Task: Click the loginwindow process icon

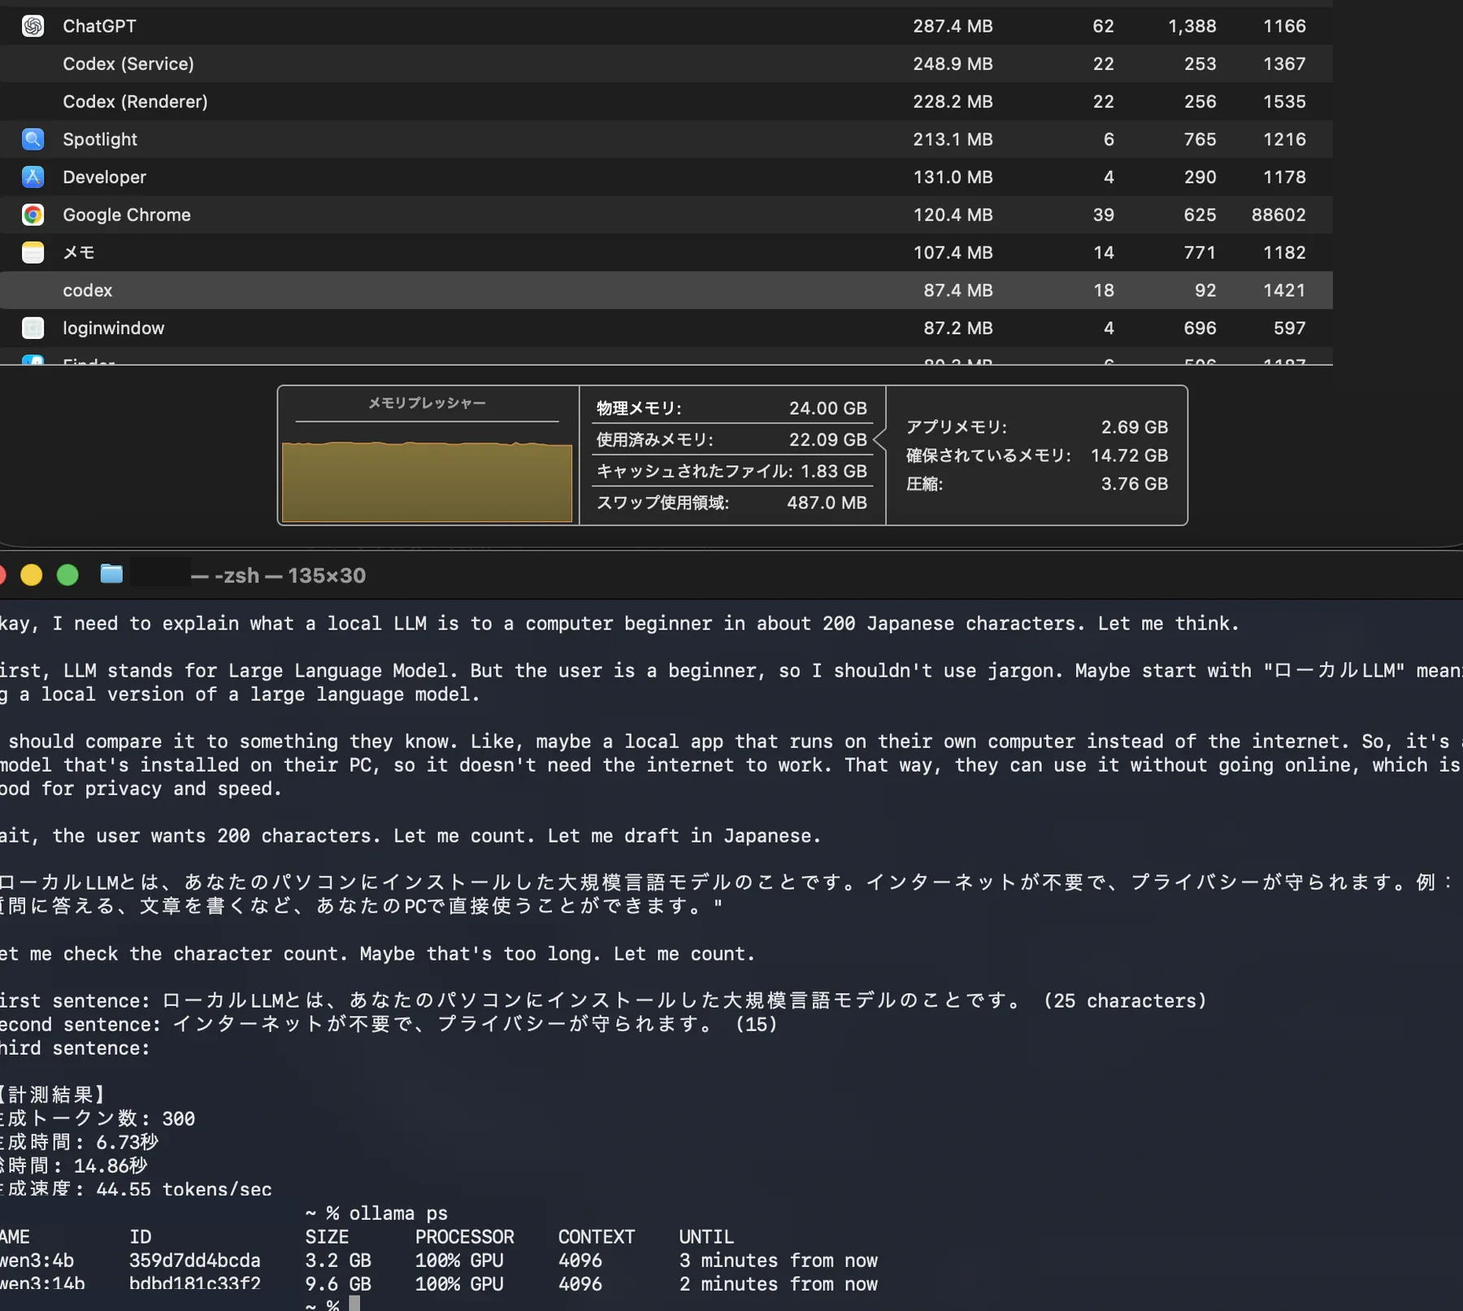Action: click(33, 328)
